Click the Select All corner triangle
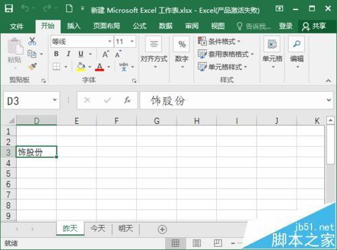337x250 pixels. coord(11,121)
